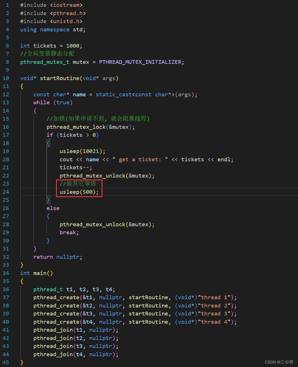Click pthread_mutex_unlock call on line 28
This screenshot has width=298, height=367.
[107, 224]
